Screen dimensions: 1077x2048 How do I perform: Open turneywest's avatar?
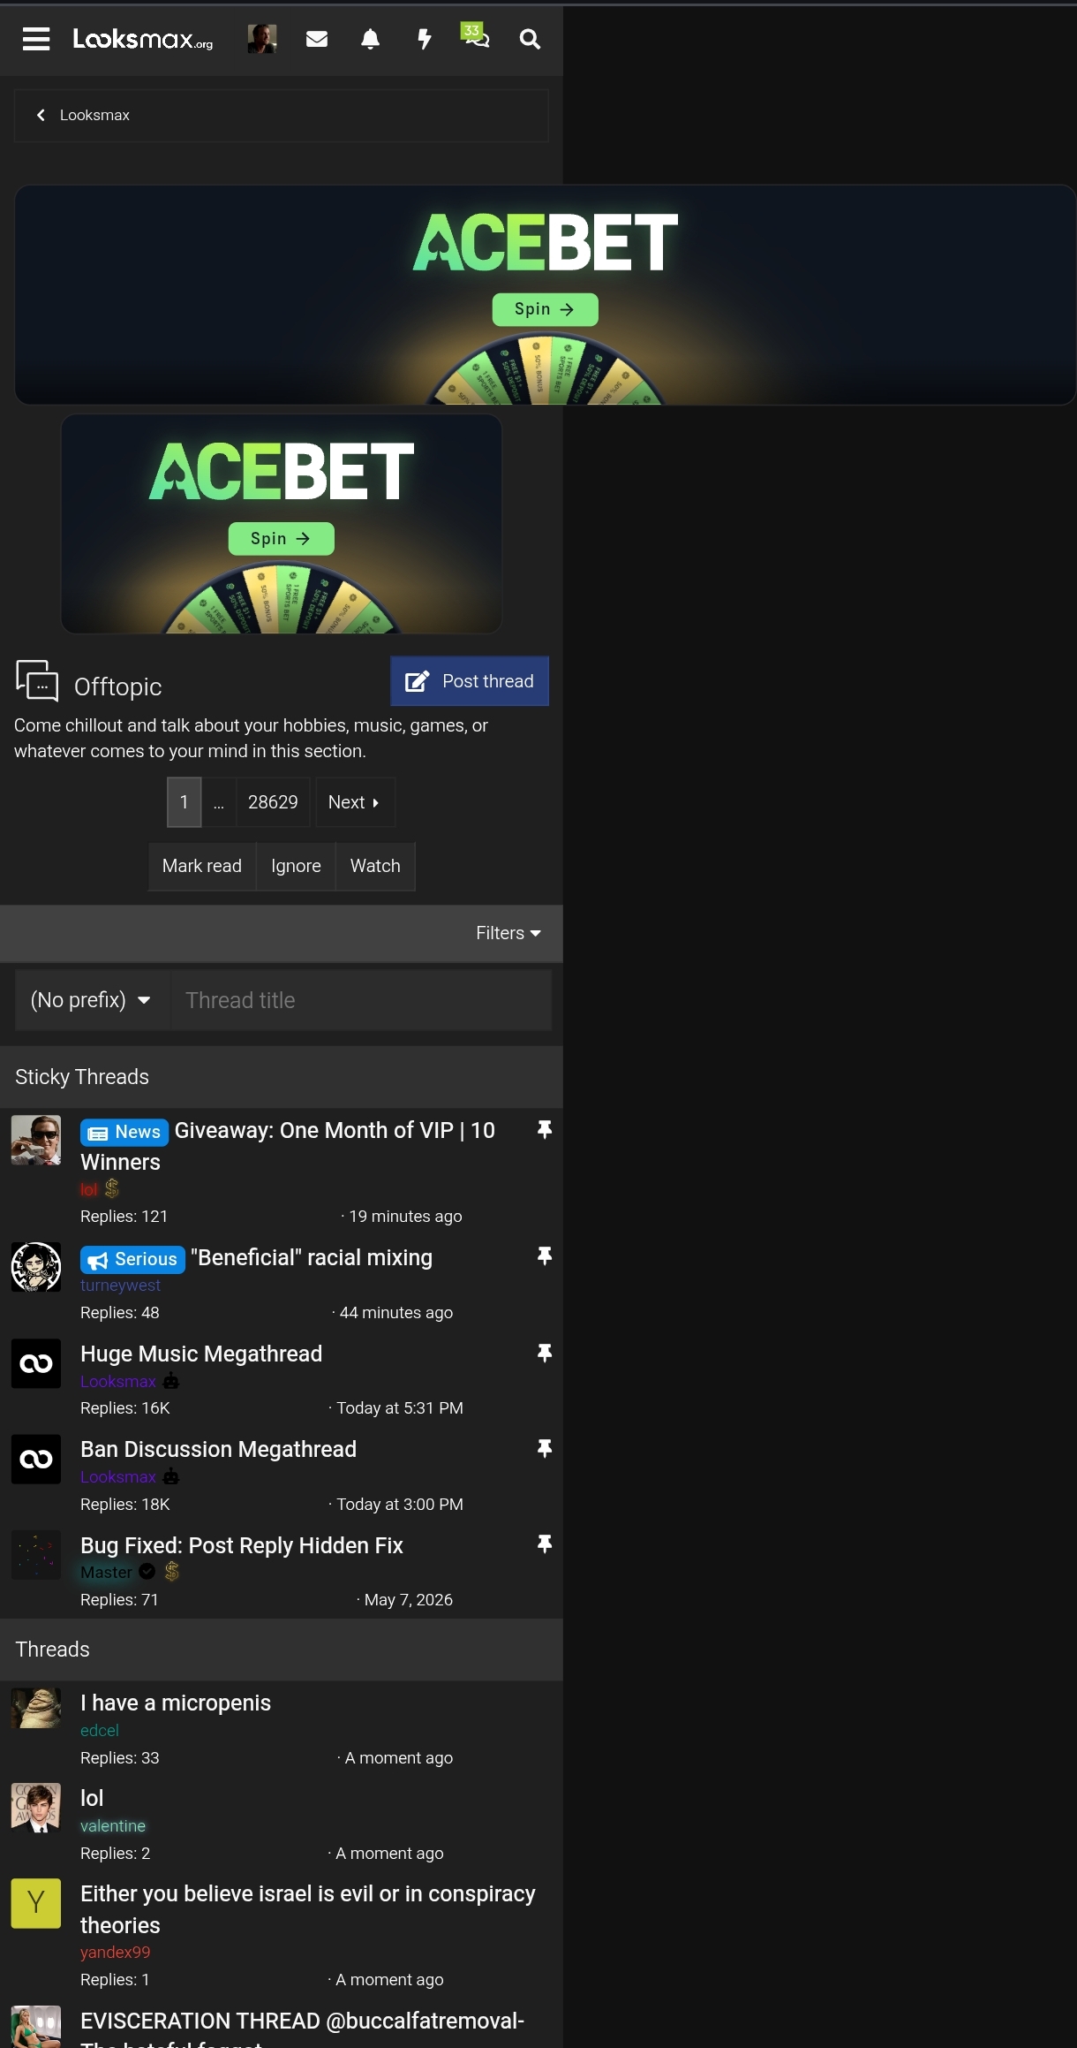(36, 1267)
